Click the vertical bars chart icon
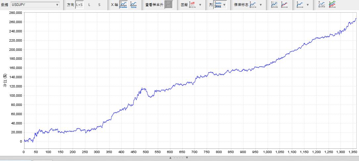The image size is (359, 161). [274, 5]
